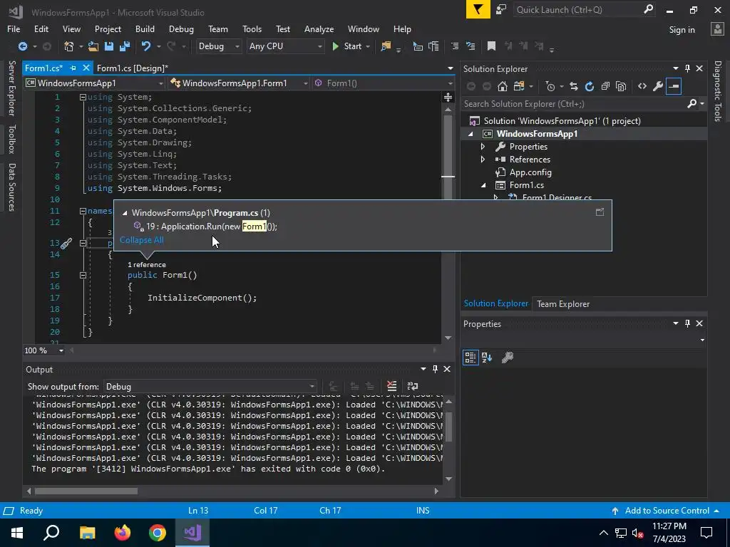Click Show All Files icon in Solution Explorer
The width and height of the screenshot is (730, 547).
pos(621,86)
